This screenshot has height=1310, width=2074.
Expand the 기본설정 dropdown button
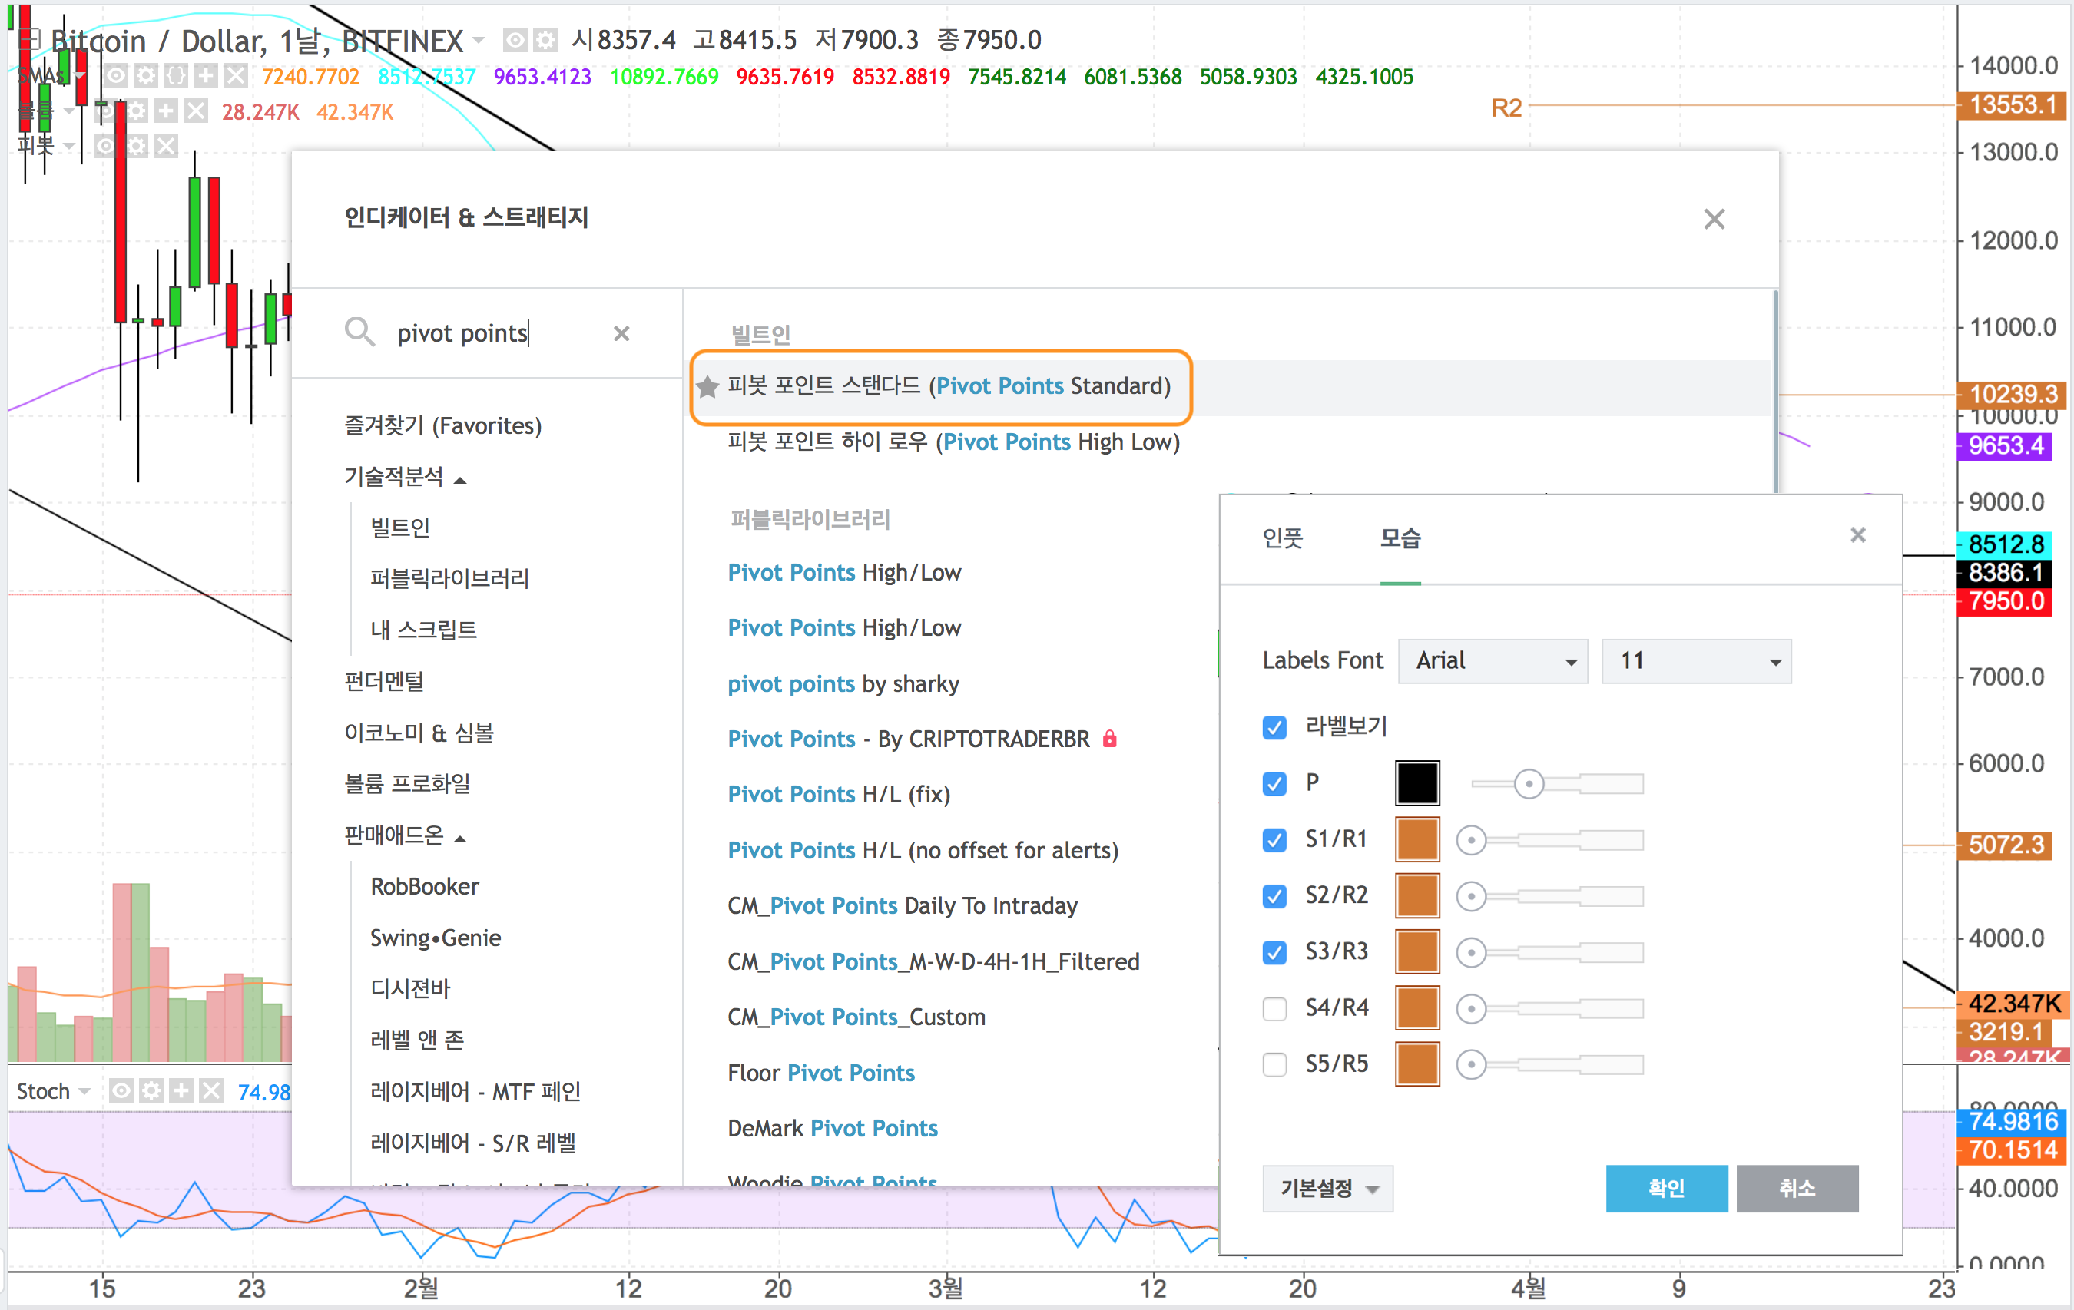[1327, 1189]
